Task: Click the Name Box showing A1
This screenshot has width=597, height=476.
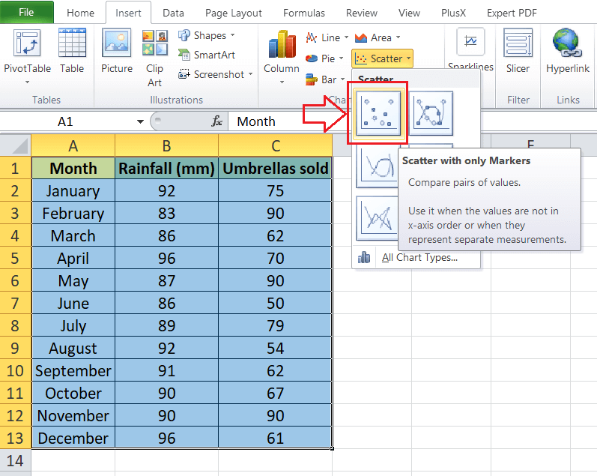Action: pos(65,122)
